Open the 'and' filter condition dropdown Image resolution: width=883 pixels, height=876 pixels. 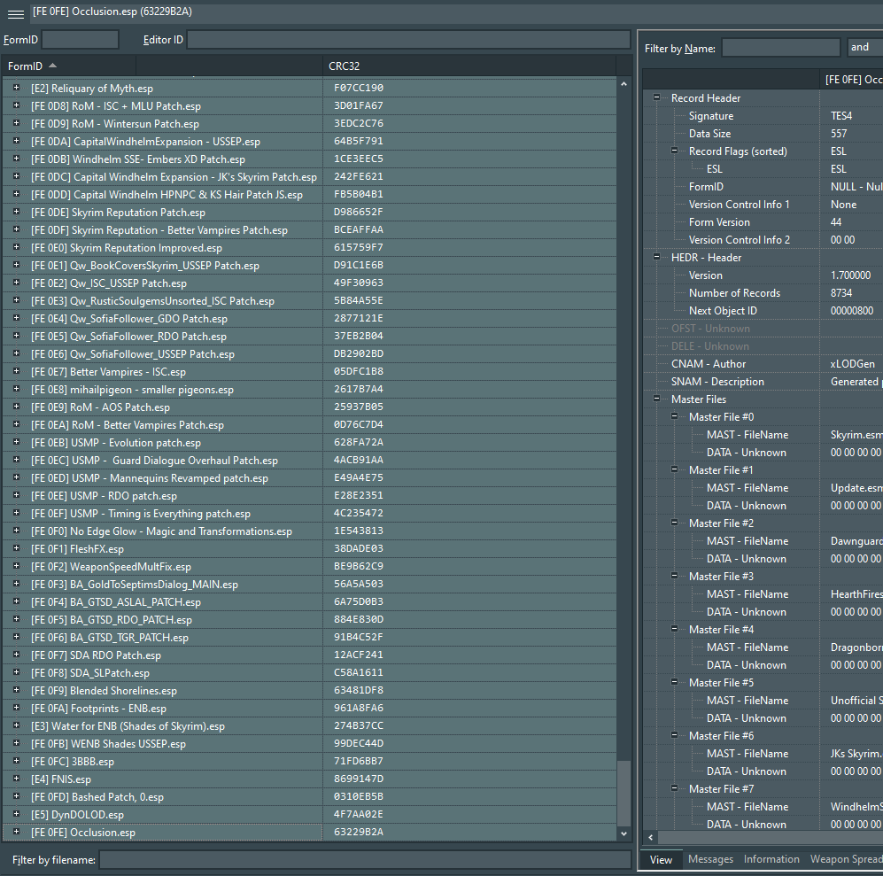coord(864,47)
